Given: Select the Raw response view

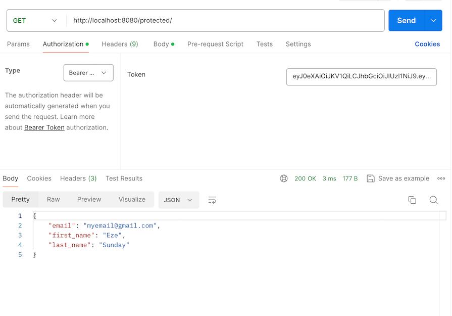Looking at the screenshot, I should (53, 199).
